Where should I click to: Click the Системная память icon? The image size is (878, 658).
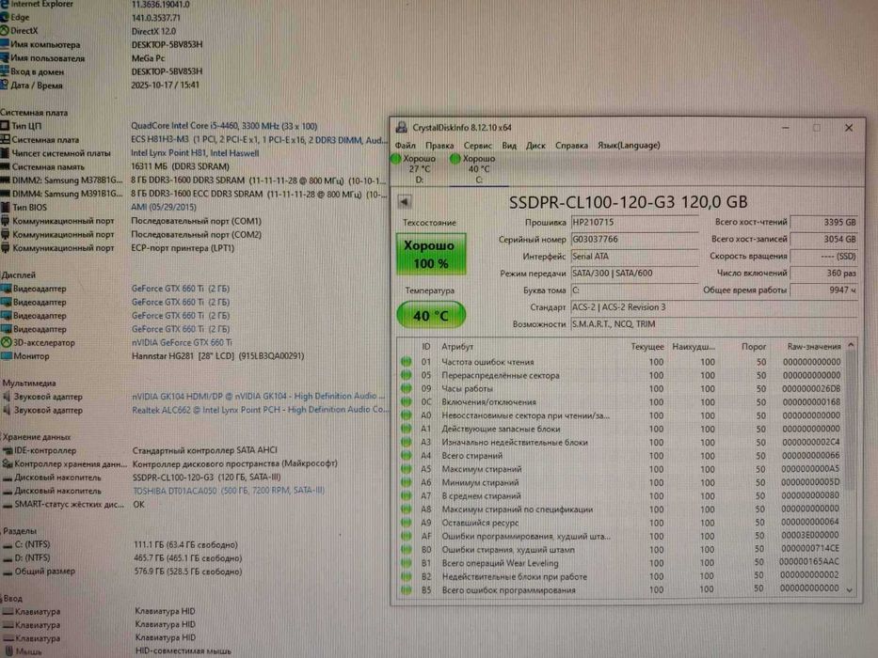coord(5,166)
